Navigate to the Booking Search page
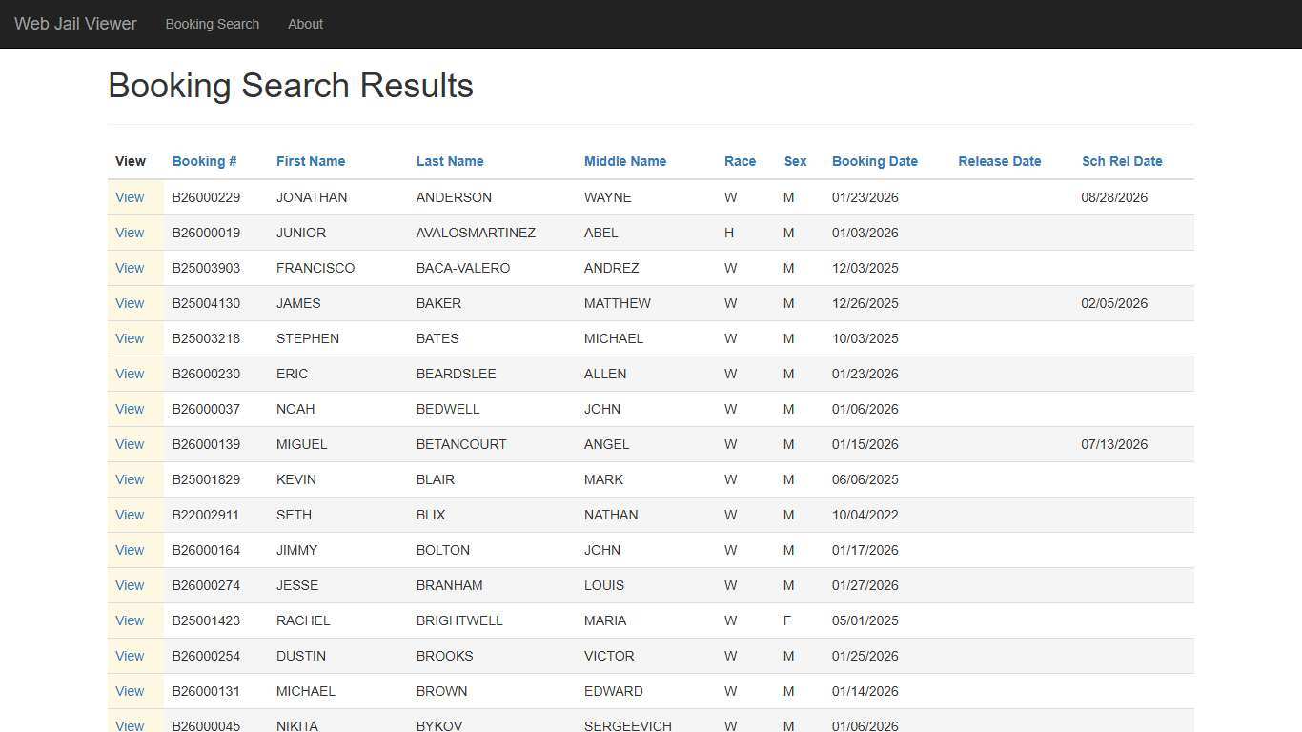The width and height of the screenshot is (1302, 732). (x=212, y=24)
